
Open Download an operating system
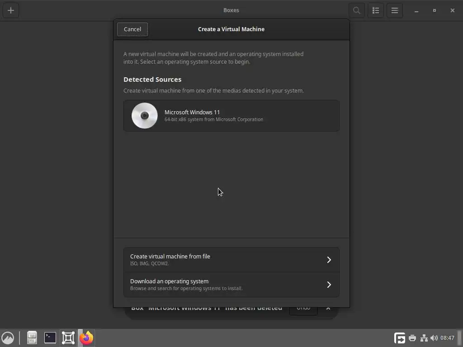pyautogui.click(x=231, y=285)
